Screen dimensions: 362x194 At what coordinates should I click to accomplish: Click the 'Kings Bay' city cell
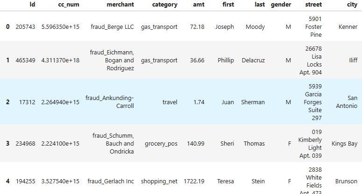tap(345, 143)
